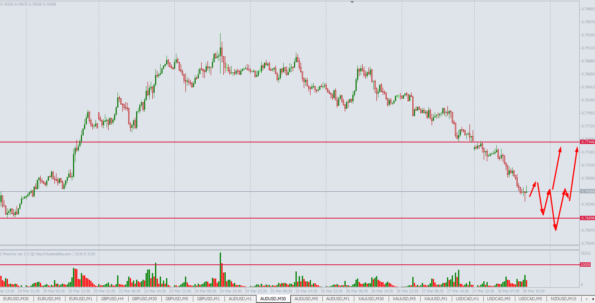Open the XAUUSD,M5 chart tab
Screen dimensions: 595x303
(404, 299)
